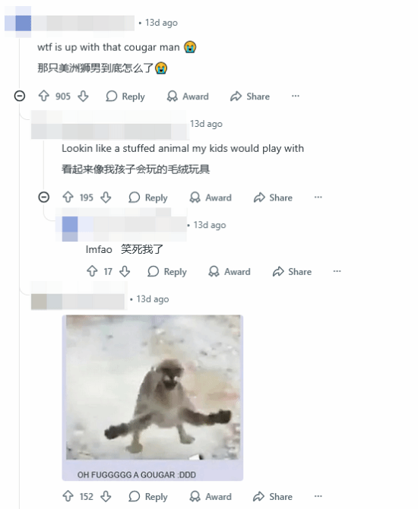Upvote the GIF comment with 152 votes
This screenshot has height=509, width=418.
68,496
